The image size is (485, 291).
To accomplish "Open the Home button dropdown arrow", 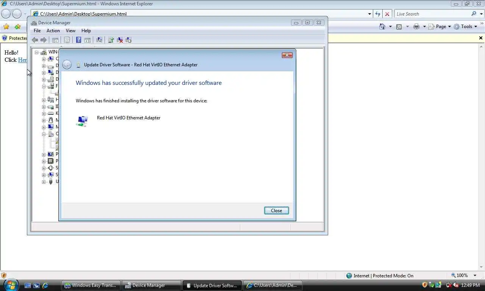I will click(390, 27).
